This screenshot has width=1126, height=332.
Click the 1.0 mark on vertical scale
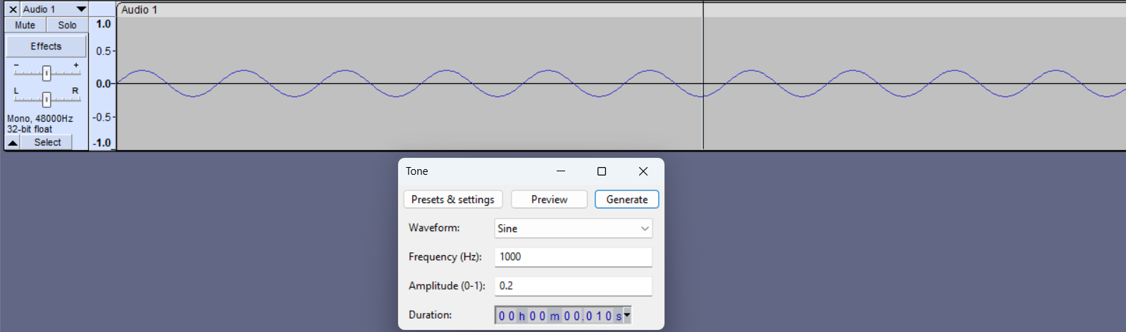pos(104,24)
